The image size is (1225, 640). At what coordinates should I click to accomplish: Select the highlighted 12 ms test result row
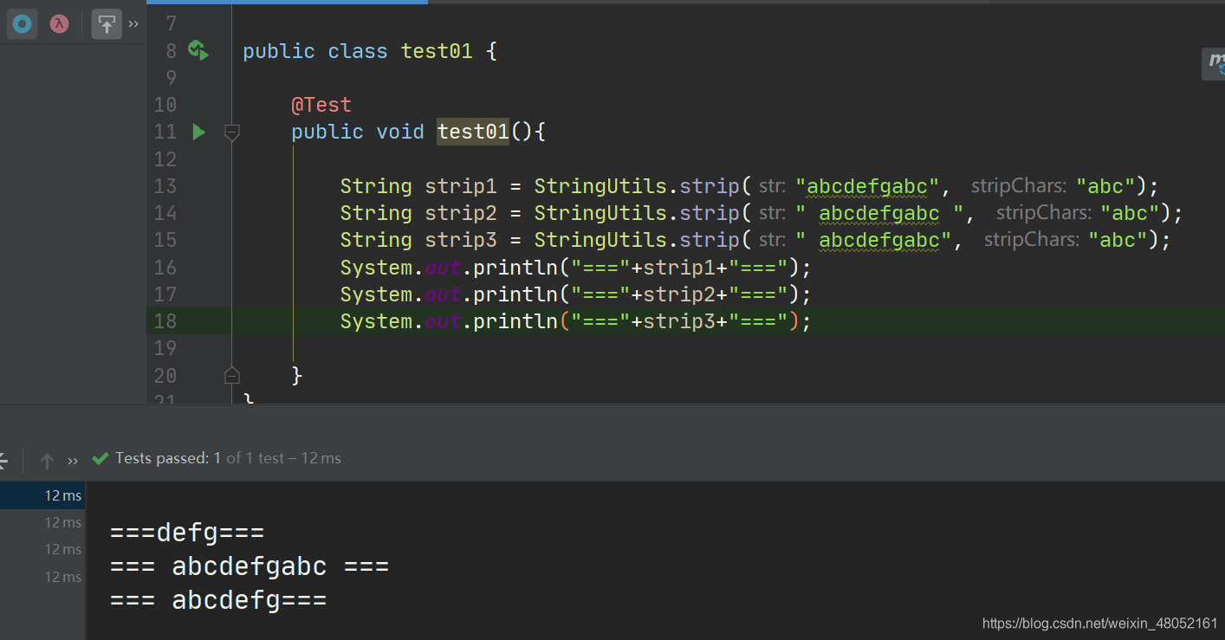42,495
